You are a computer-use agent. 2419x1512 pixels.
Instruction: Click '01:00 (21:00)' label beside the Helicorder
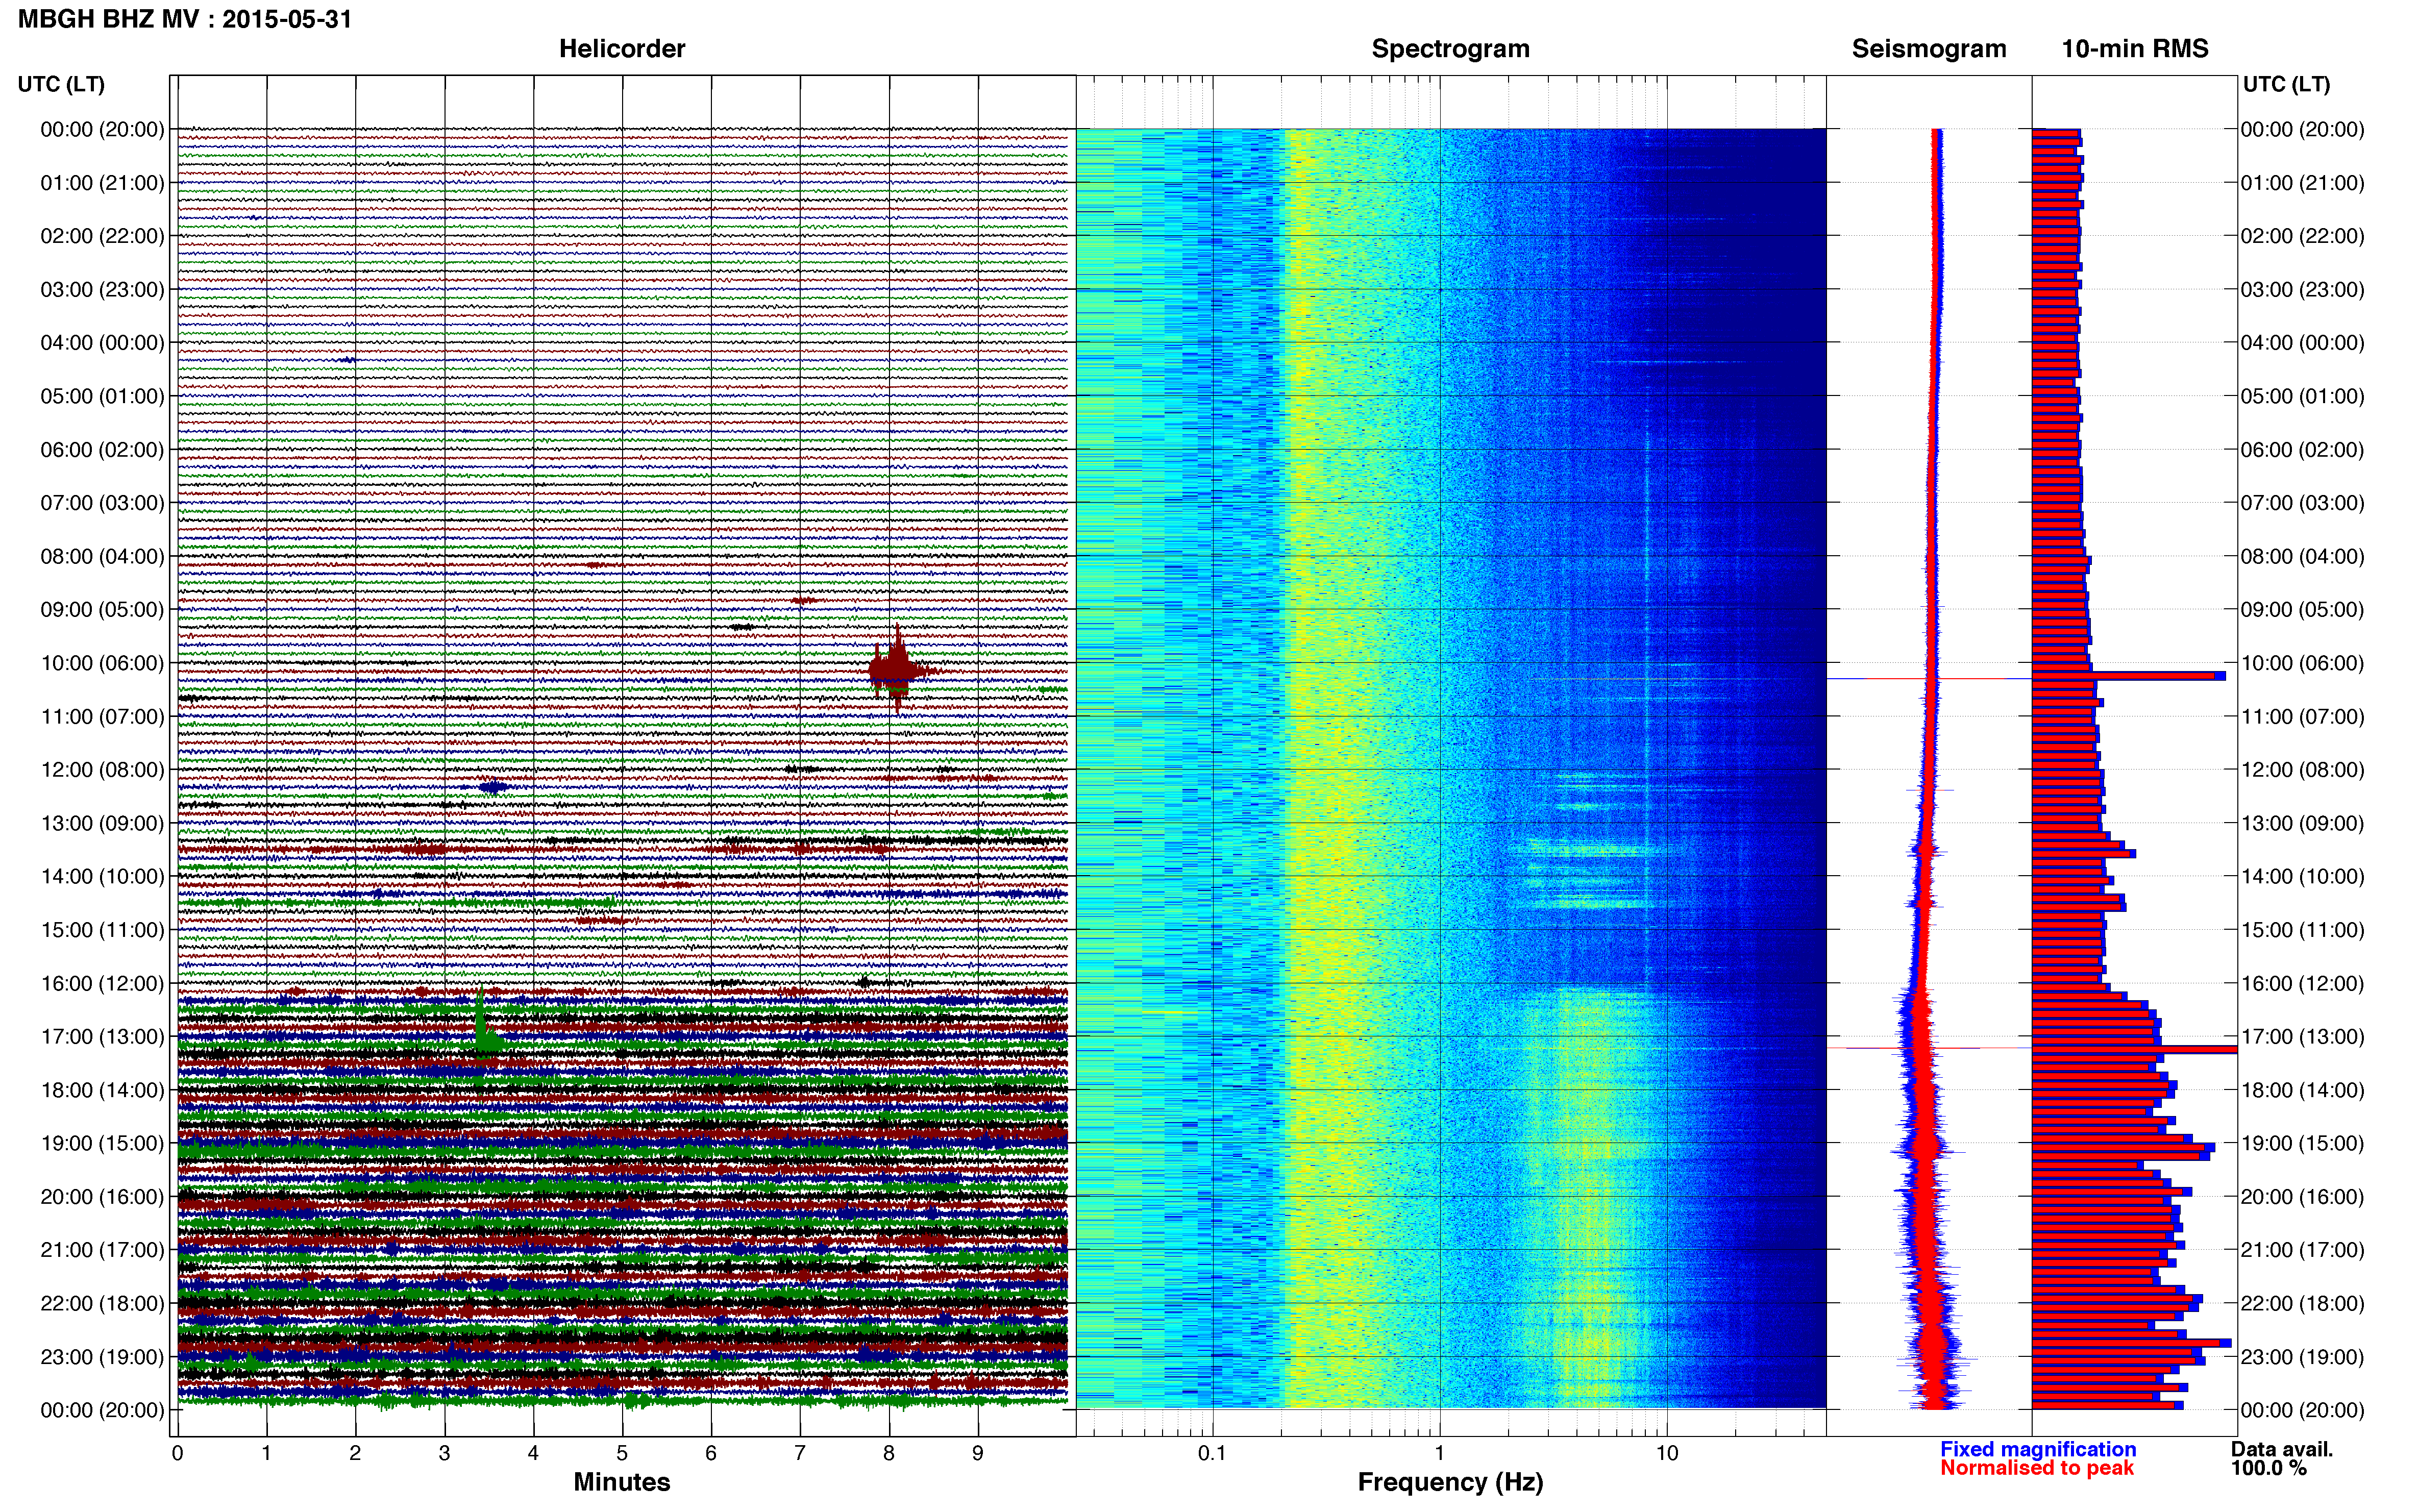pos(102,183)
